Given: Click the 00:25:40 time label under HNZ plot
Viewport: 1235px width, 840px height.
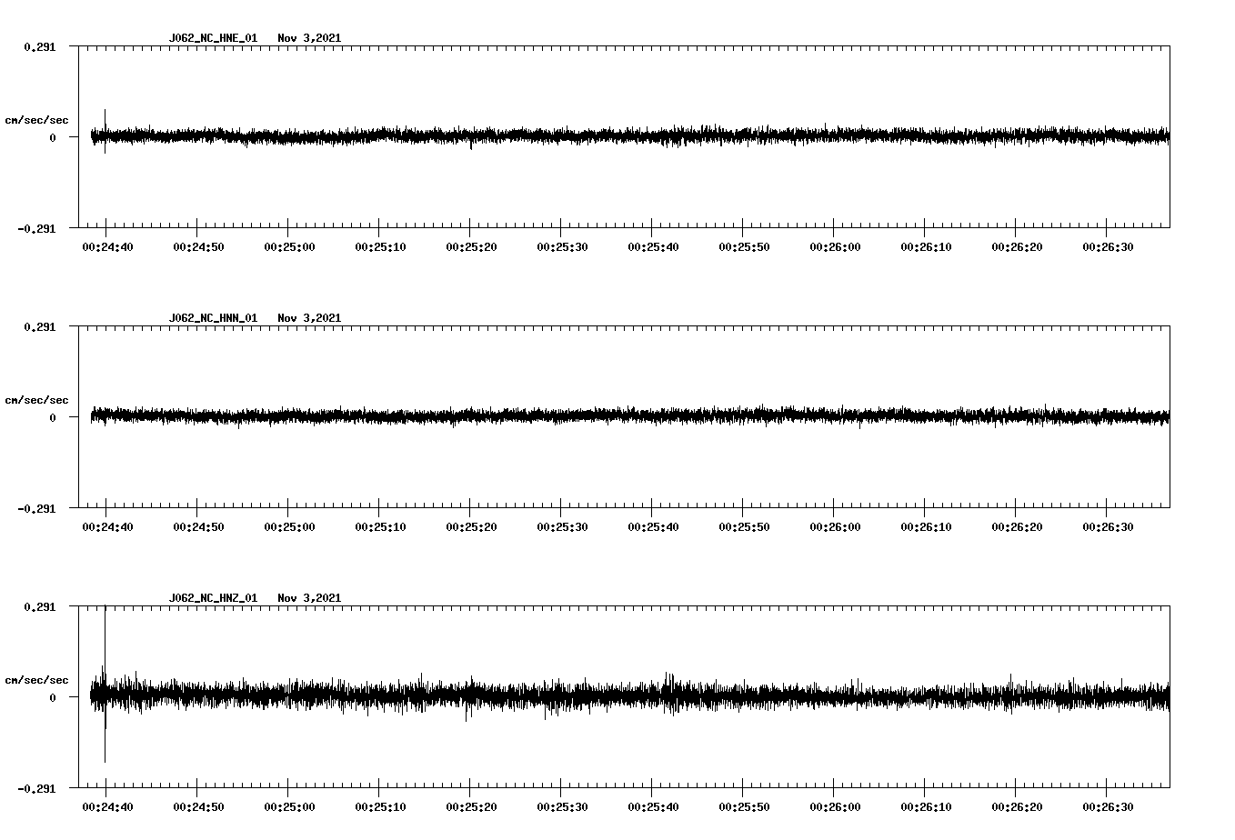Looking at the screenshot, I should 653,807.
